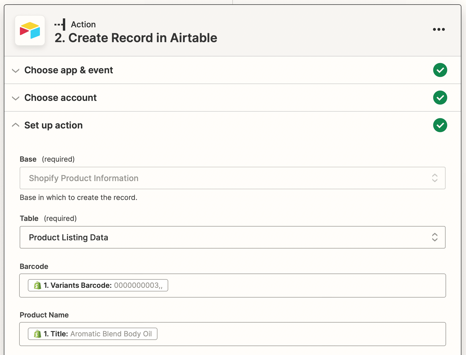Click the Action label in header

83,25
